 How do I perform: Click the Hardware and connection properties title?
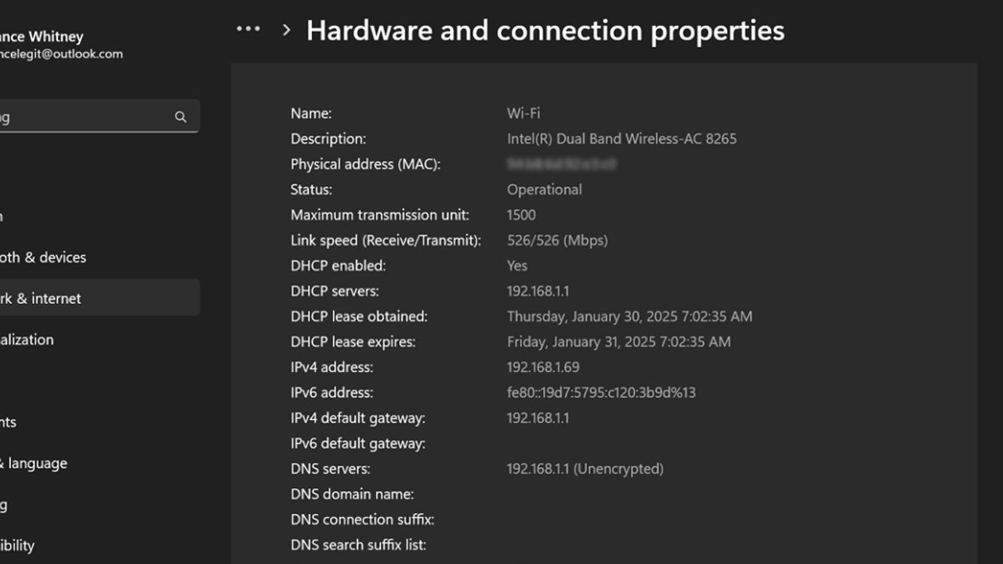545,31
